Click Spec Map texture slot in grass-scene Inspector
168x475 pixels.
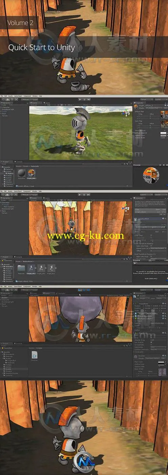pyautogui.click(x=164, y=124)
